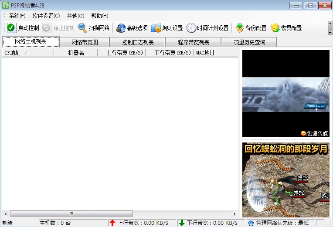
Task: Click the 回忆蜈蚣洞的那段岁月 game ad banner
Action: click(x=286, y=180)
